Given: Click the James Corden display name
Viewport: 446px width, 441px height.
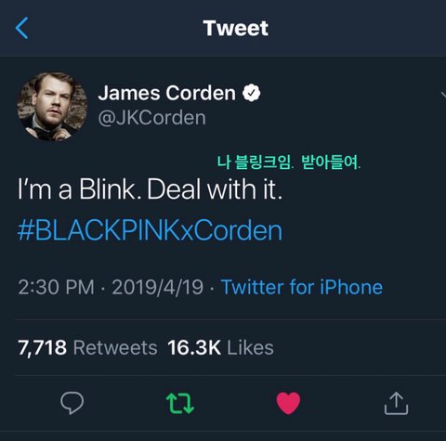Looking at the screenshot, I should 167,93.
